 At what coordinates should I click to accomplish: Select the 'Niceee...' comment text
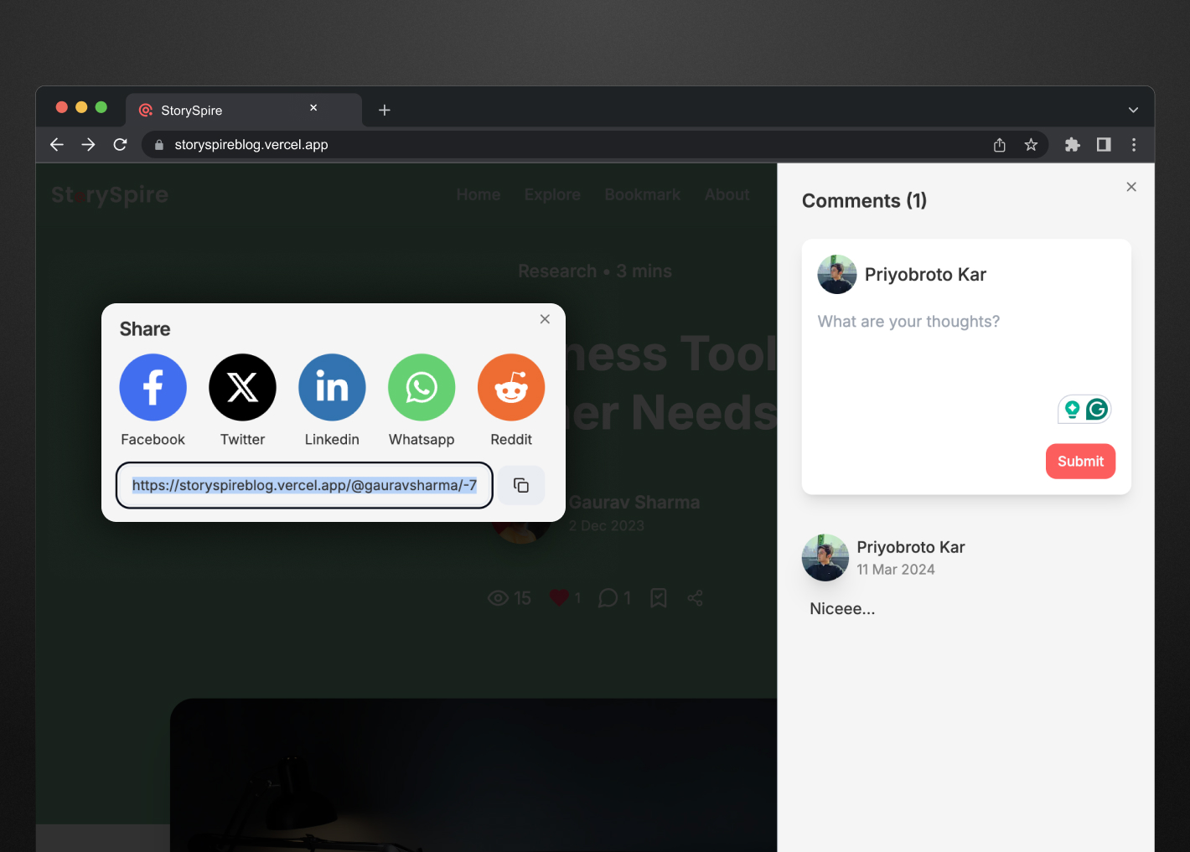point(842,609)
